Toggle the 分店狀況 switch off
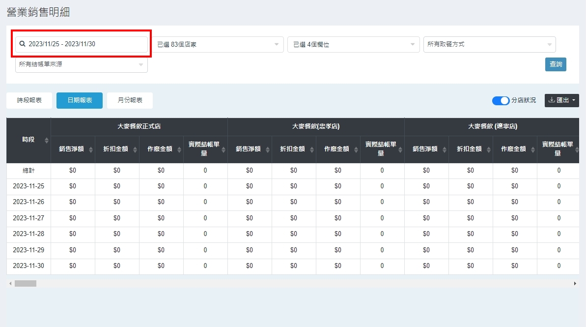 click(x=501, y=101)
